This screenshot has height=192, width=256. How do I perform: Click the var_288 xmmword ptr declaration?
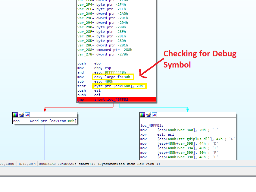click(105, 50)
